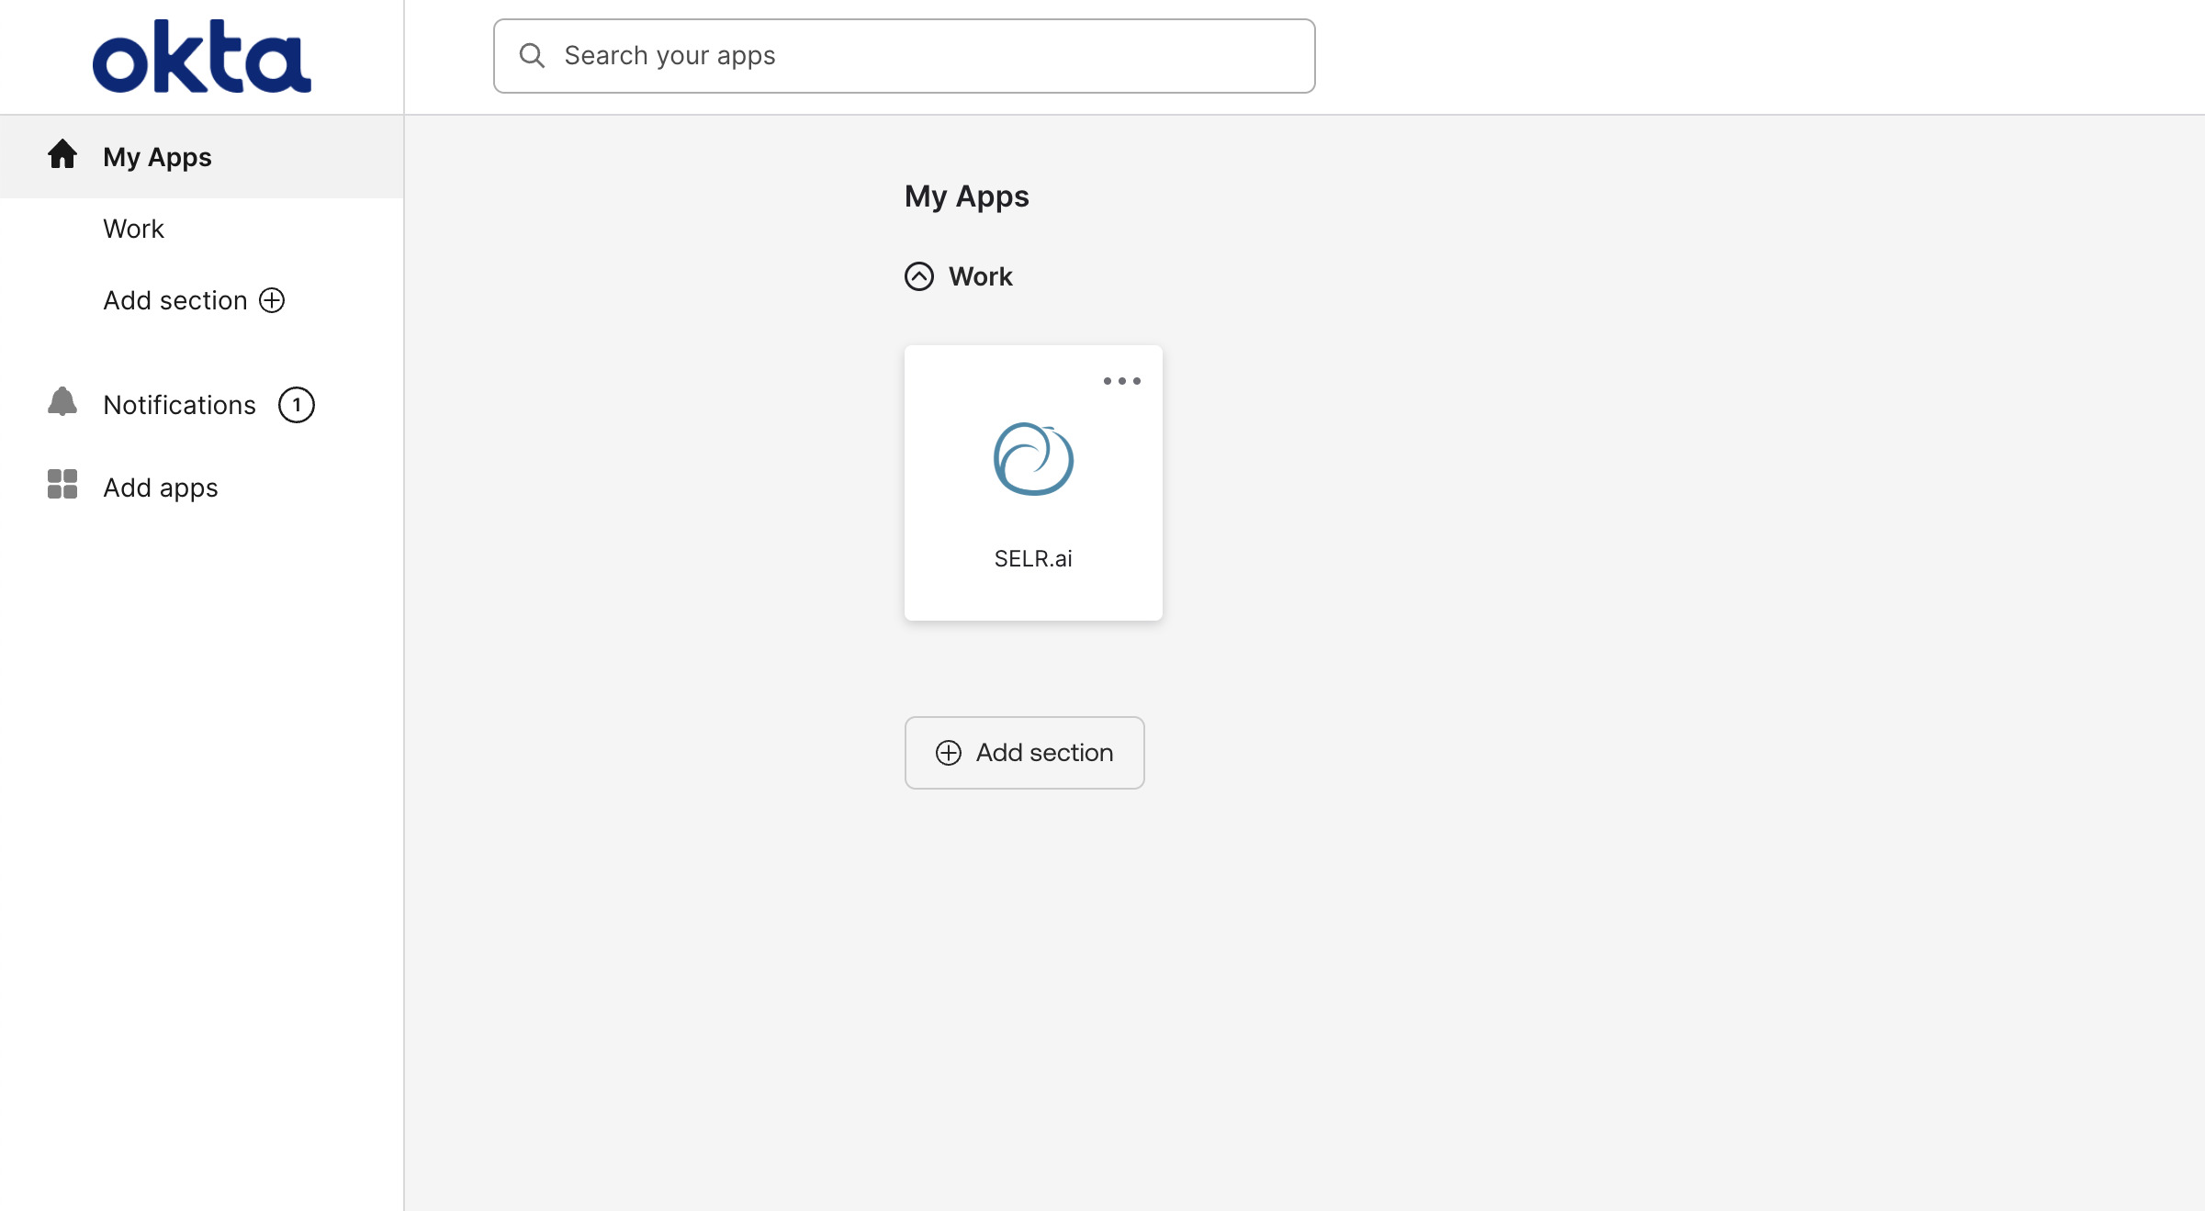Click the home icon beside My Apps
The width and height of the screenshot is (2205, 1211).
coord(62,154)
